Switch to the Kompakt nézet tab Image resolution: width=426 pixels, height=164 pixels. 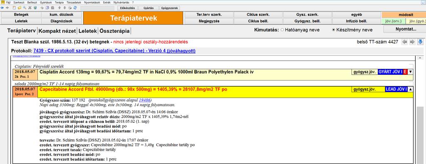pos(57,31)
